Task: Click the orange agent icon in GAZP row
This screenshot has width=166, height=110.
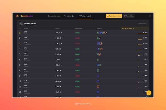Action: tap(101, 44)
